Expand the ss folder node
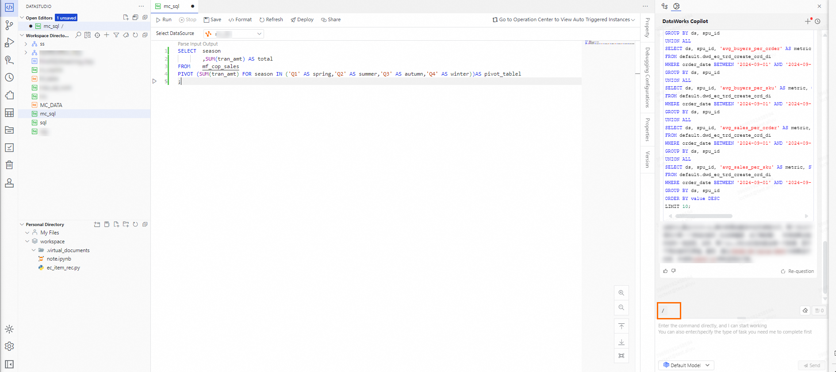 (x=26, y=44)
